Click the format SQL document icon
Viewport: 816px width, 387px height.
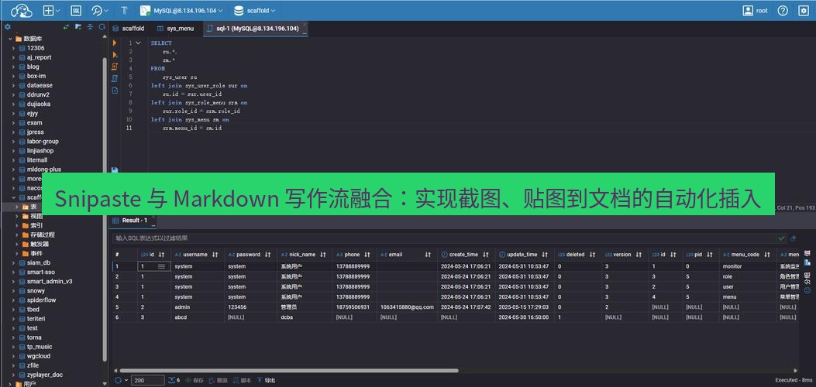[x=115, y=91]
